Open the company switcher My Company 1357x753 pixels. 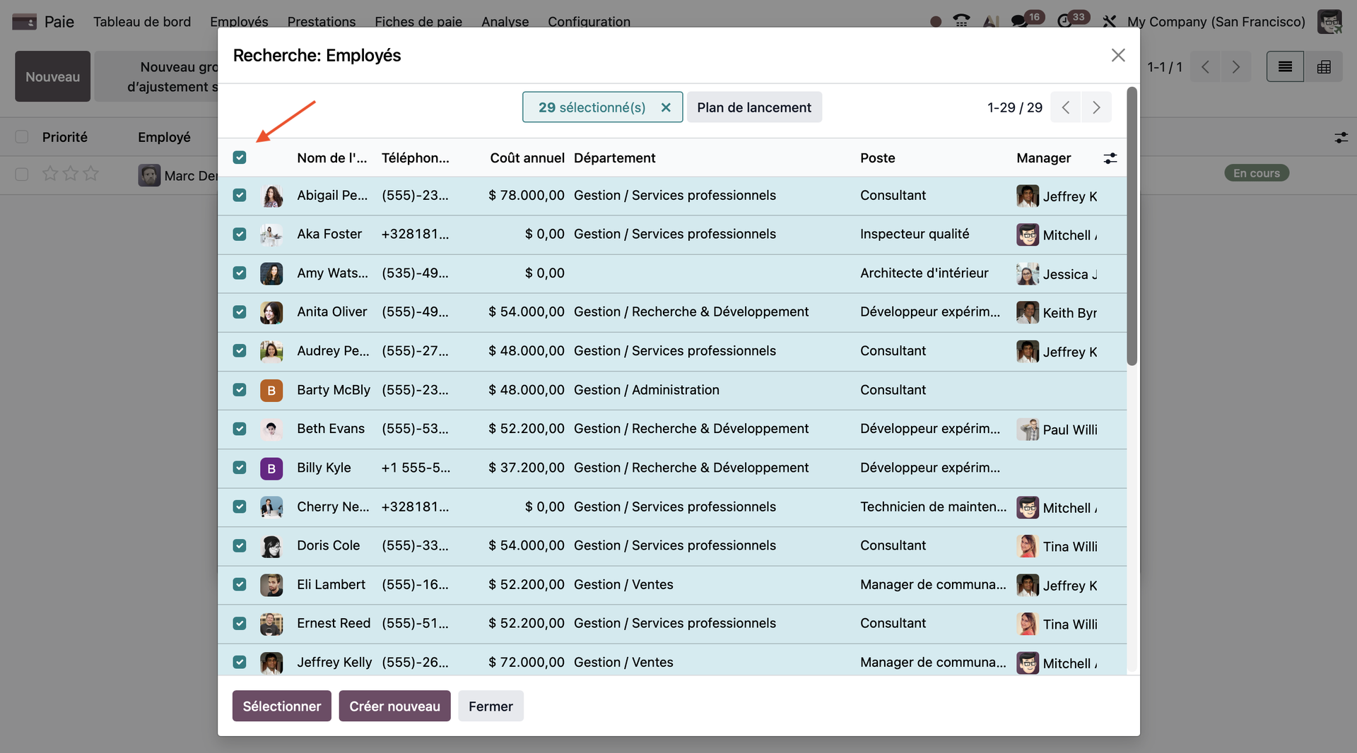1216,21
